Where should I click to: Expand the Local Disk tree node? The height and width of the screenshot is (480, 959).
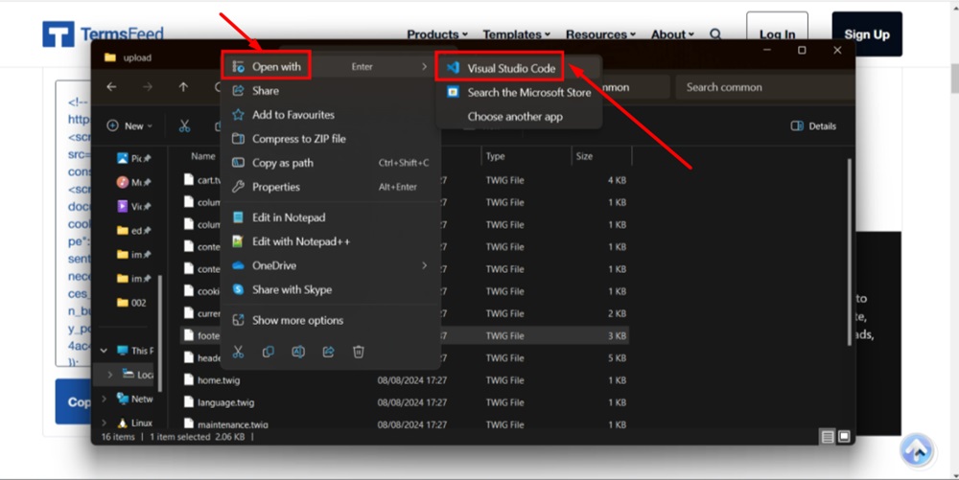pos(110,375)
